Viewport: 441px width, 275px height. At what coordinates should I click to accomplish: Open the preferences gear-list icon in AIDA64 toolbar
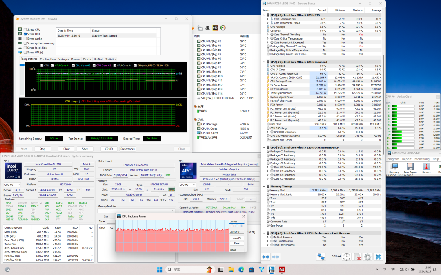point(200,28)
